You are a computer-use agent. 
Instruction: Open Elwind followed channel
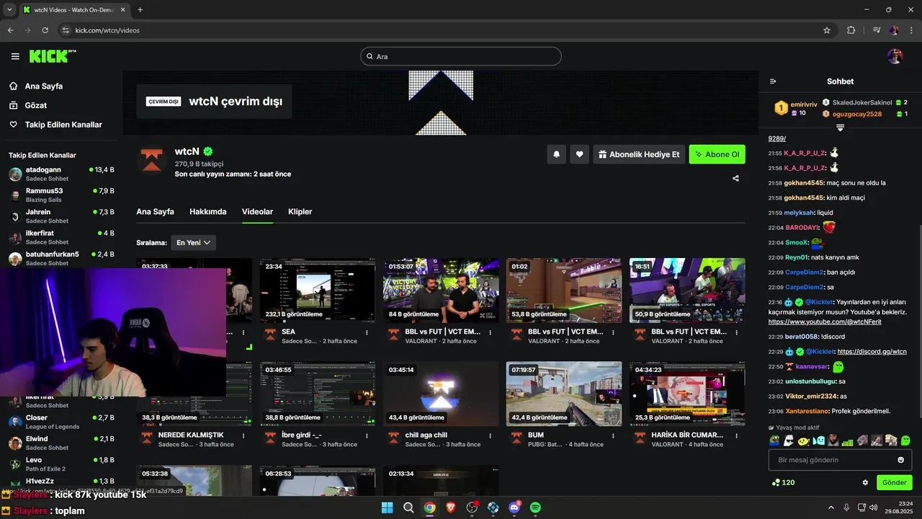[x=61, y=443]
